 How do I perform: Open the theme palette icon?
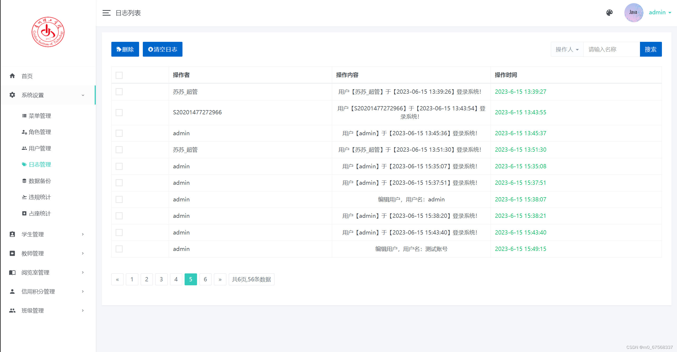(609, 13)
